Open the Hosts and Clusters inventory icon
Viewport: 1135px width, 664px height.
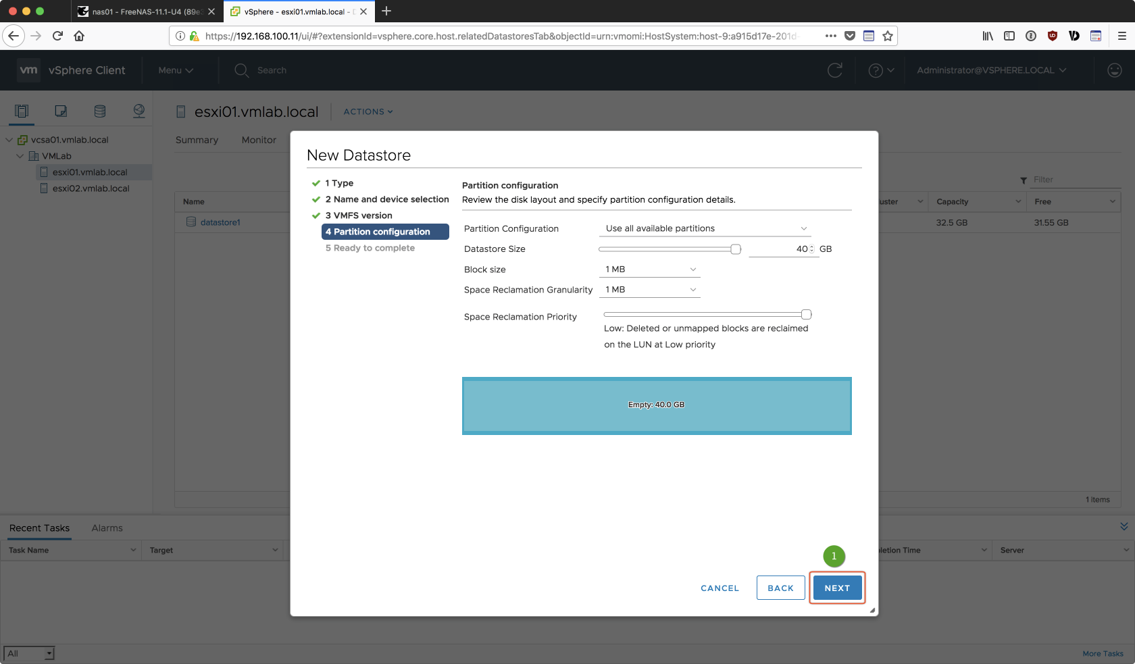(x=22, y=111)
